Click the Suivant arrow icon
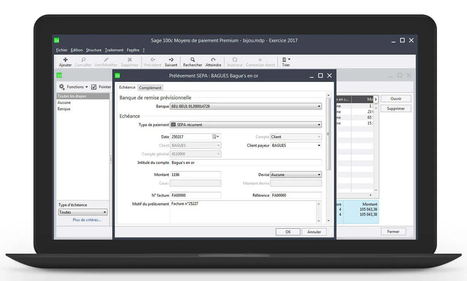 coord(171,60)
